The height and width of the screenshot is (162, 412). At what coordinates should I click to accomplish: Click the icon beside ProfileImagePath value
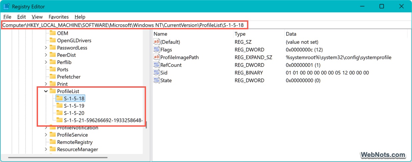pyautogui.click(x=156, y=57)
